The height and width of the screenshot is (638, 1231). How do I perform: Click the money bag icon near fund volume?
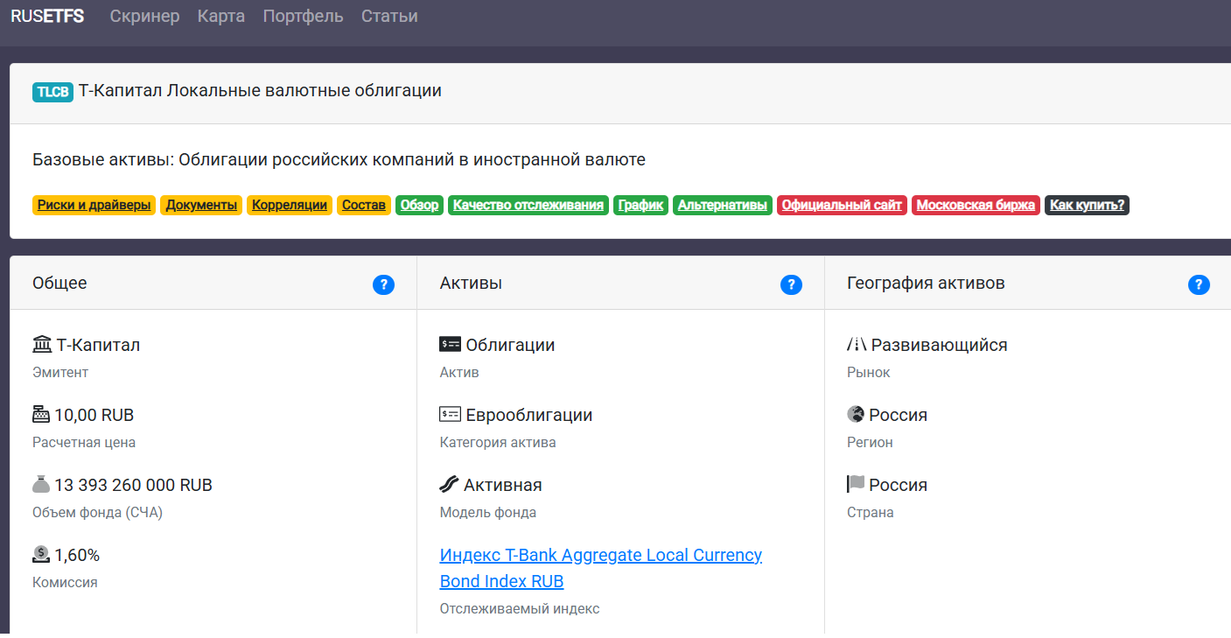[41, 484]
